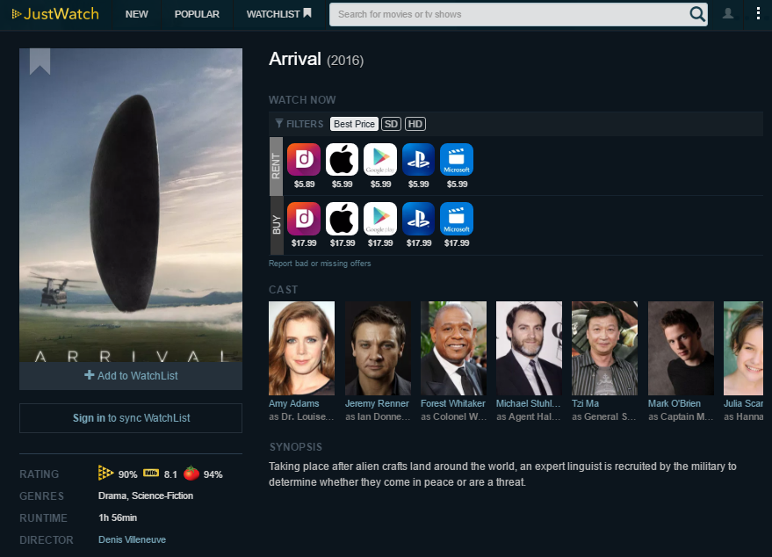Toggle the SD quality filter
The height and width of the screenshot is (557, 772).
pyautogui.click(x=391, y=124)
